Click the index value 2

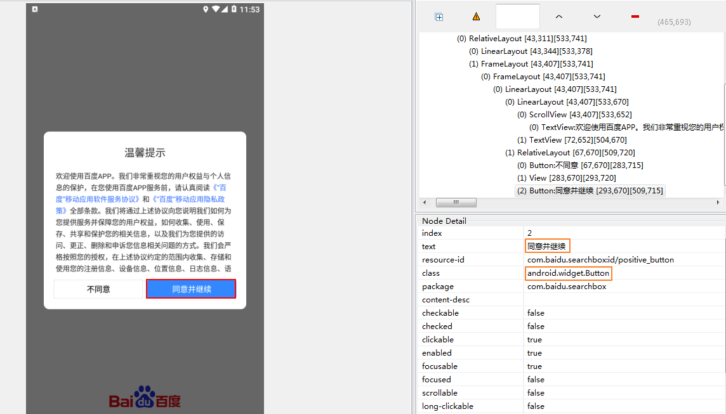530,233
